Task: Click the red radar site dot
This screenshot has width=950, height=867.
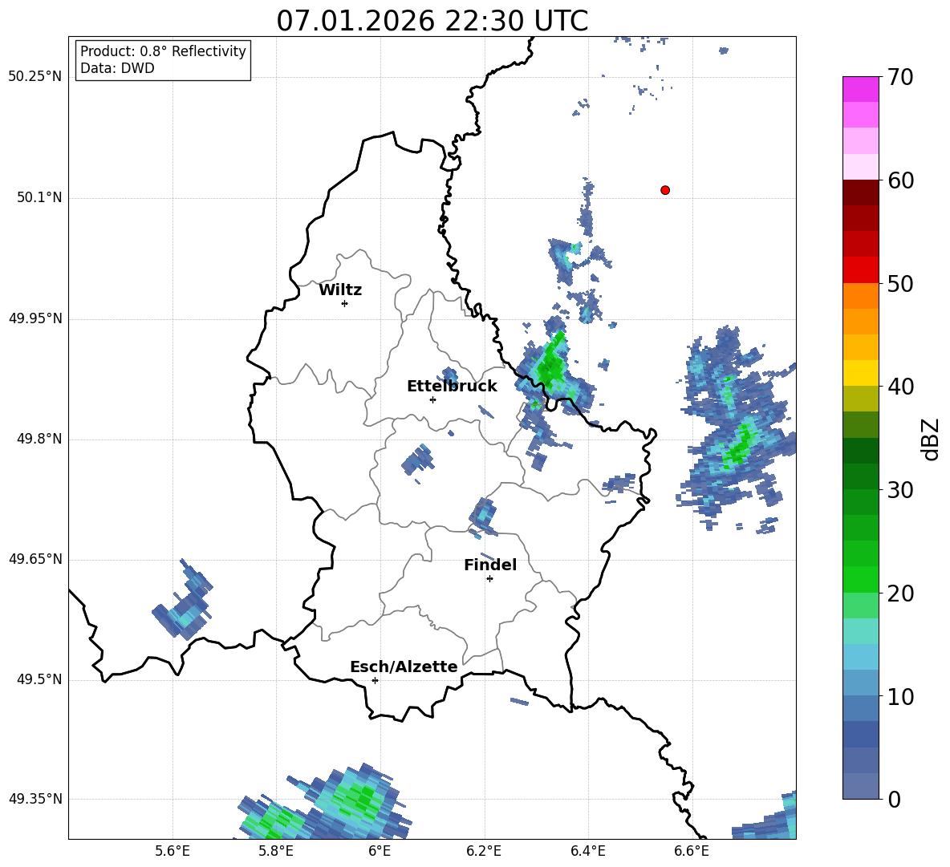Action: (x=665, y=190)
